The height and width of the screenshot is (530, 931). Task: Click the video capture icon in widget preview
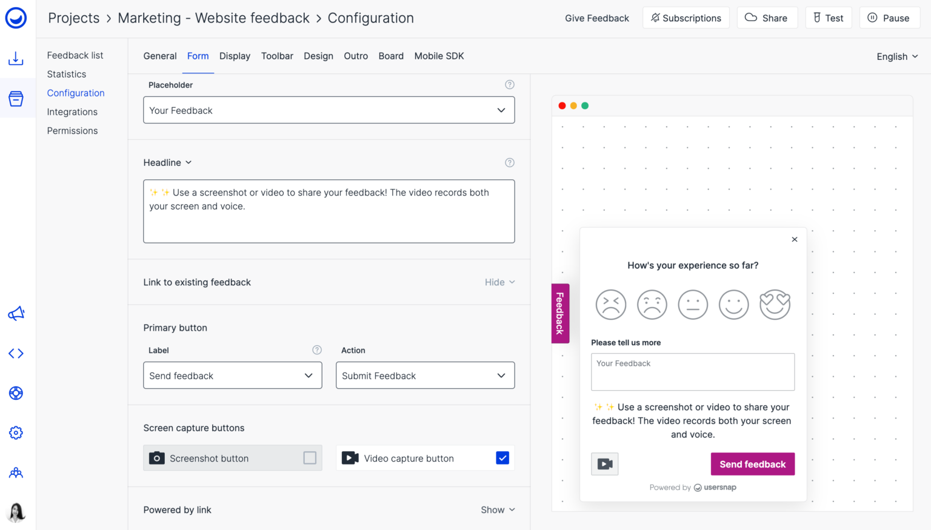click(604, 464)
